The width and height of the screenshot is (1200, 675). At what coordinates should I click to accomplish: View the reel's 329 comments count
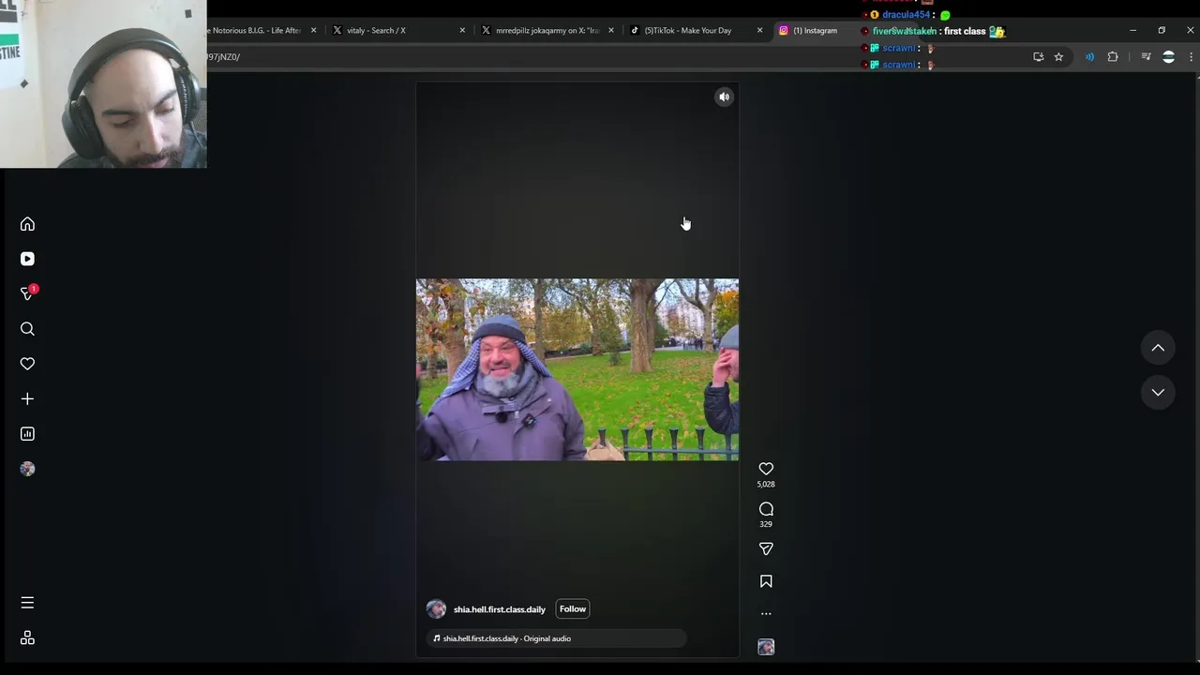point(766,524)
